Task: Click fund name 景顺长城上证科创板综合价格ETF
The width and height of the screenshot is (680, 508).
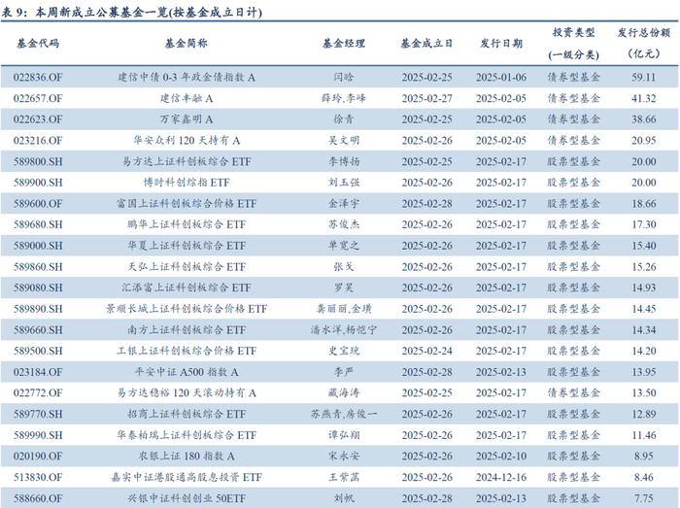Action: coord(187,309)
